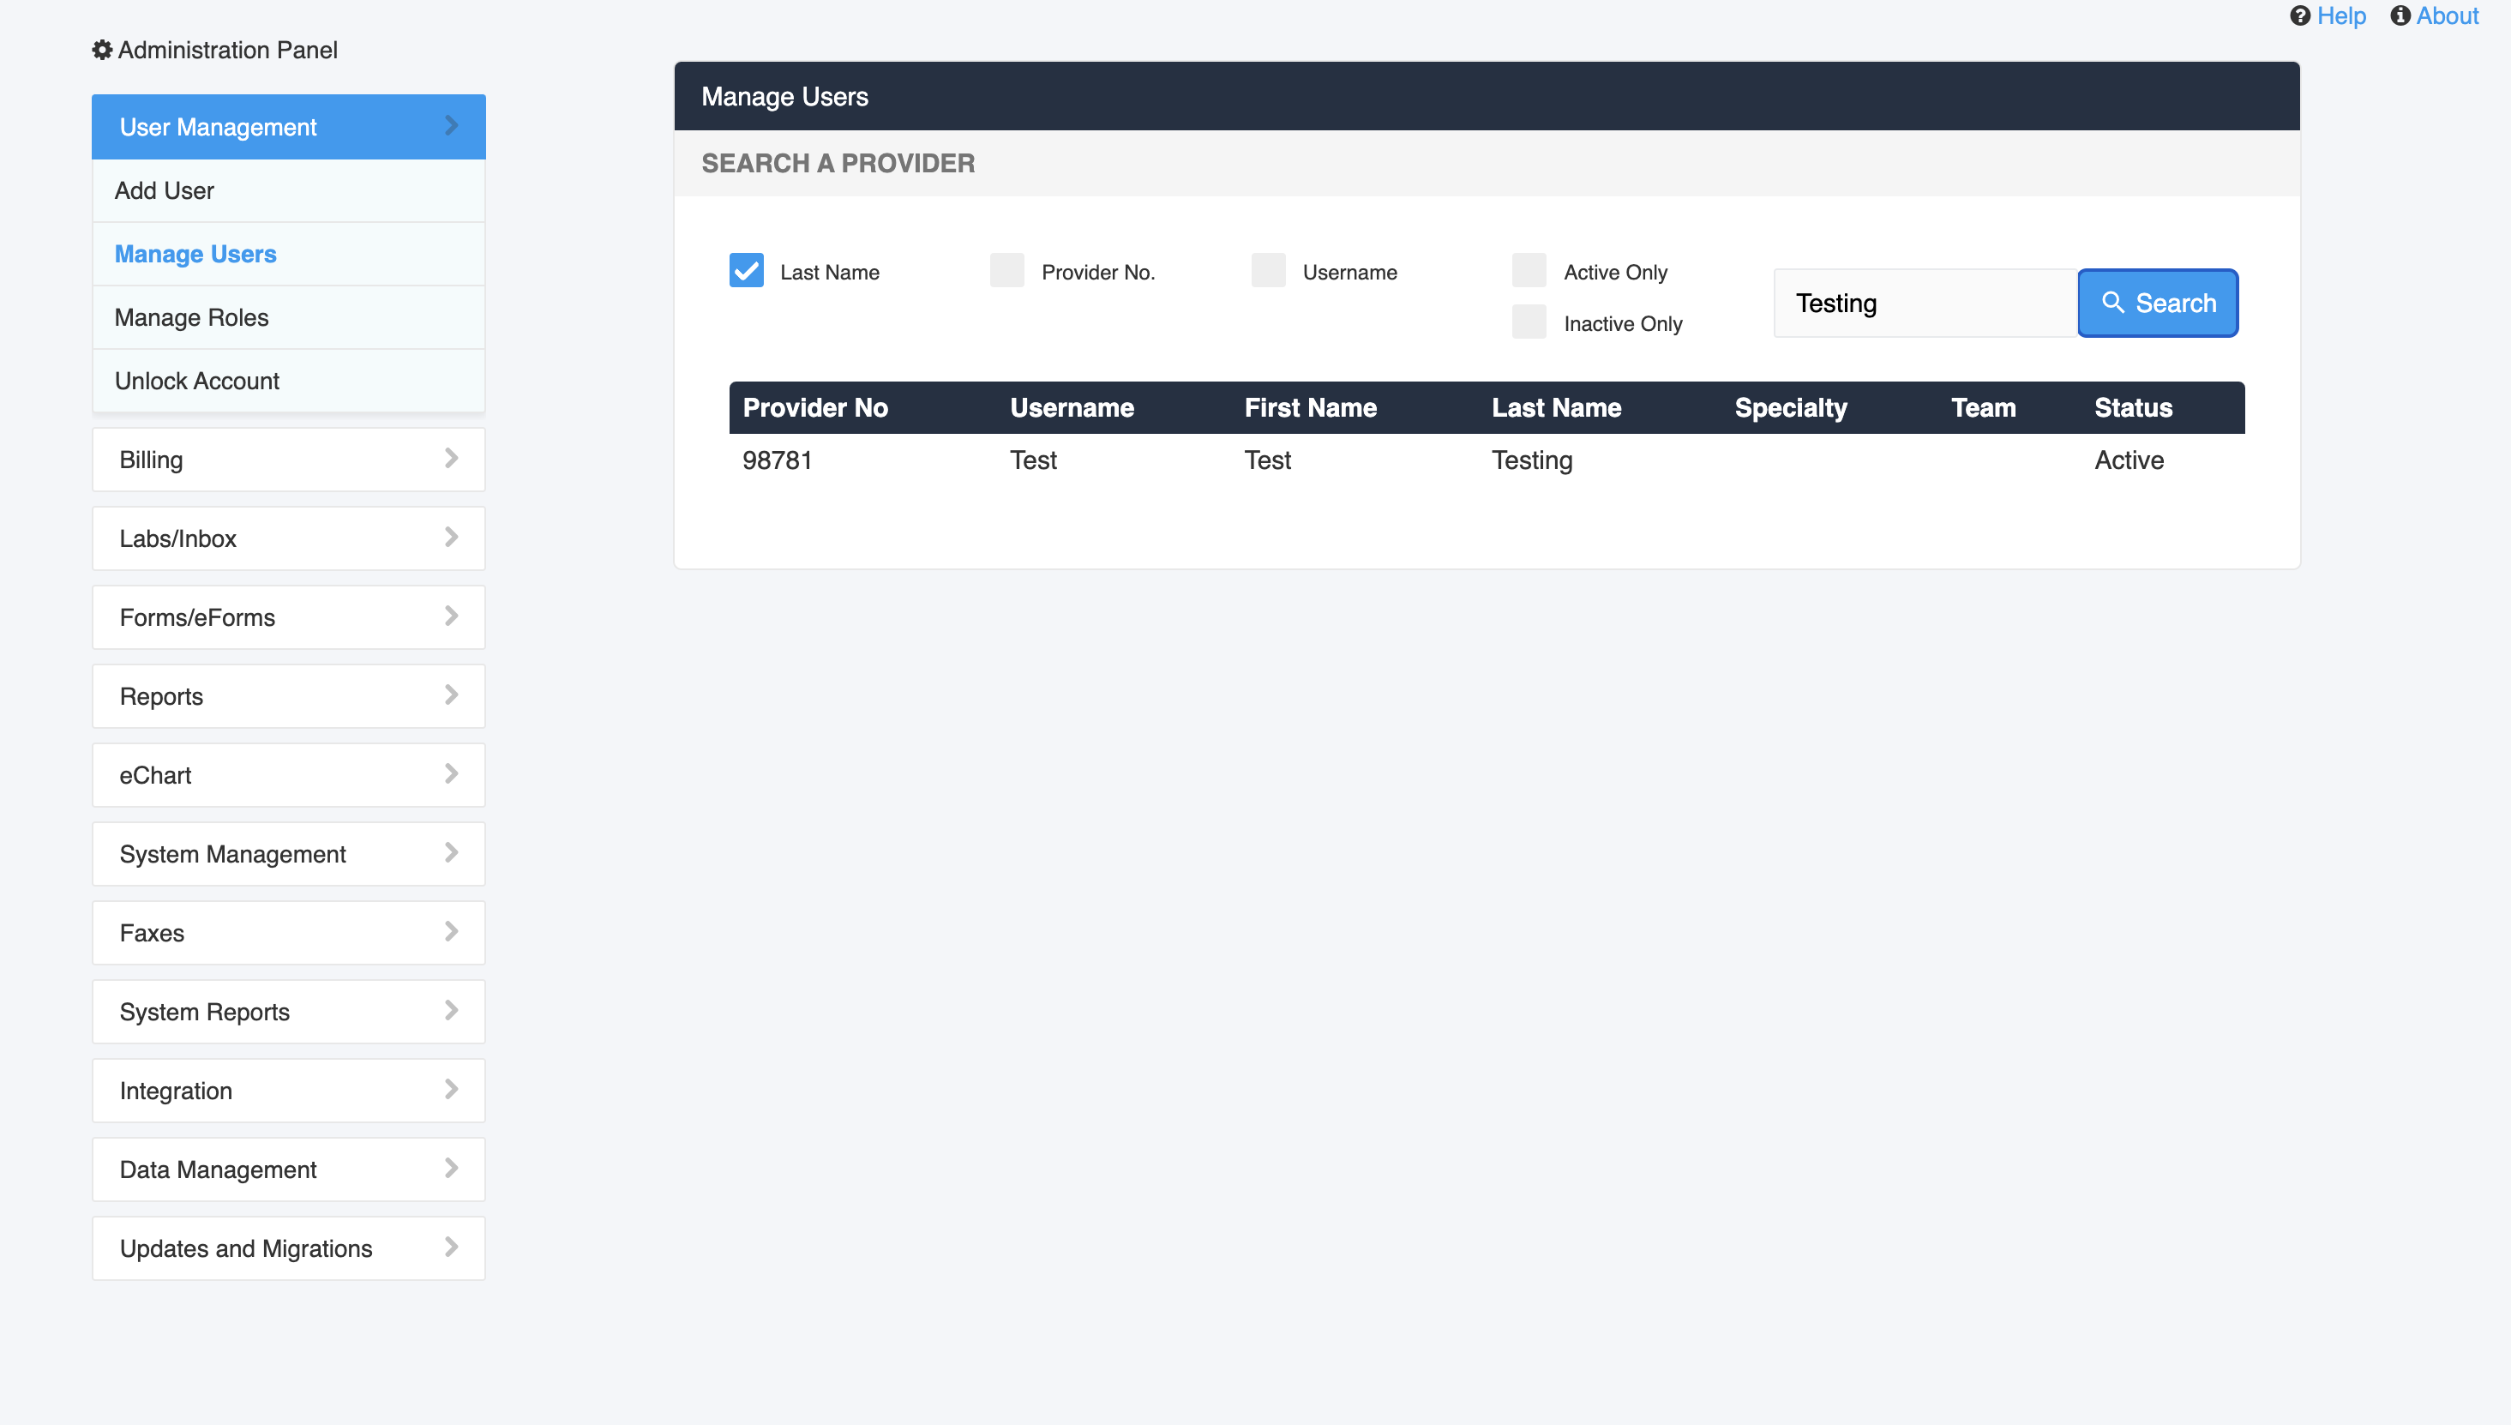Image resolution: width=2511 pixels, height=1425 pixels.
Task: Expand the eChart chevron
Action: point(451,774)
